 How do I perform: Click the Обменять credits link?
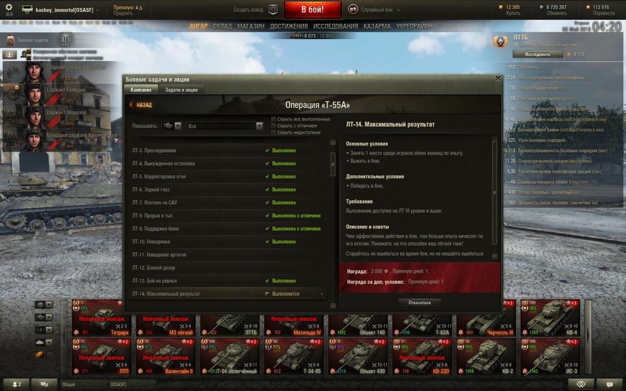(x=556, y=14)
